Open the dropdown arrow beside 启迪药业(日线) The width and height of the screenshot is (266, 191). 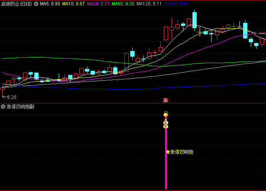click(36, 4)
